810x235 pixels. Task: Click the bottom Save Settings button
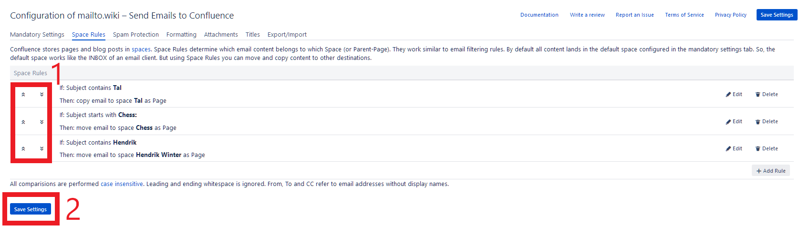click(x=31, y=209)
